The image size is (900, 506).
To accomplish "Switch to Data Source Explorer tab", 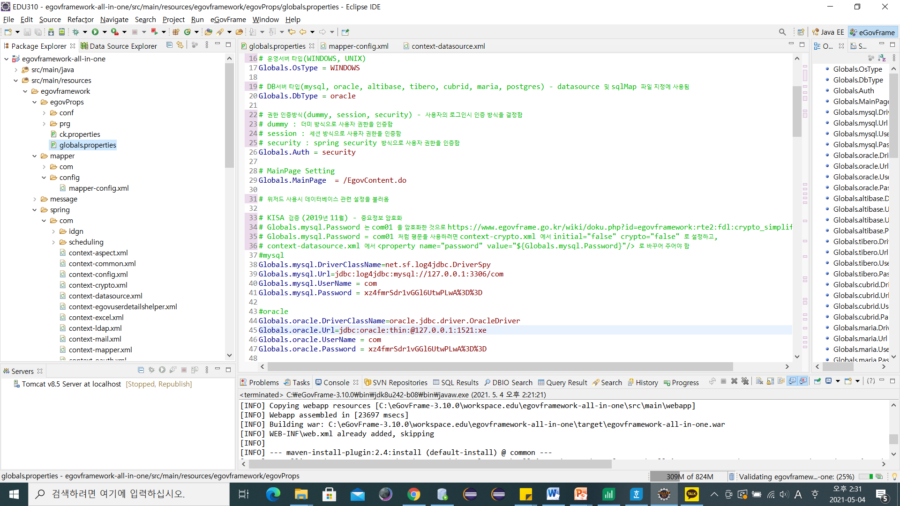I will (119, 46).
